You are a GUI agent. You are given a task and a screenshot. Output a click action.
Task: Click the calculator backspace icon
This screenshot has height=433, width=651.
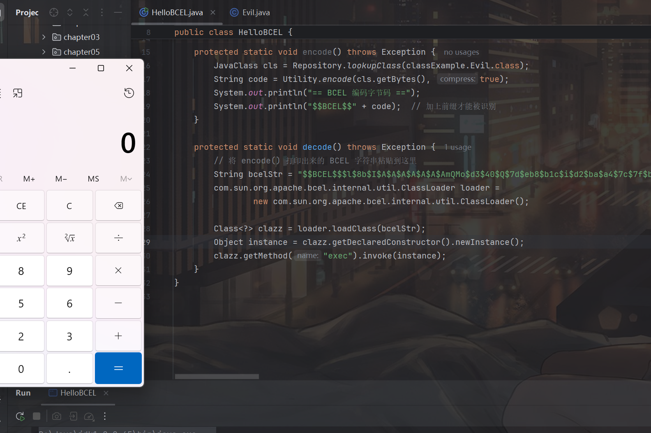tap(118, 206)
